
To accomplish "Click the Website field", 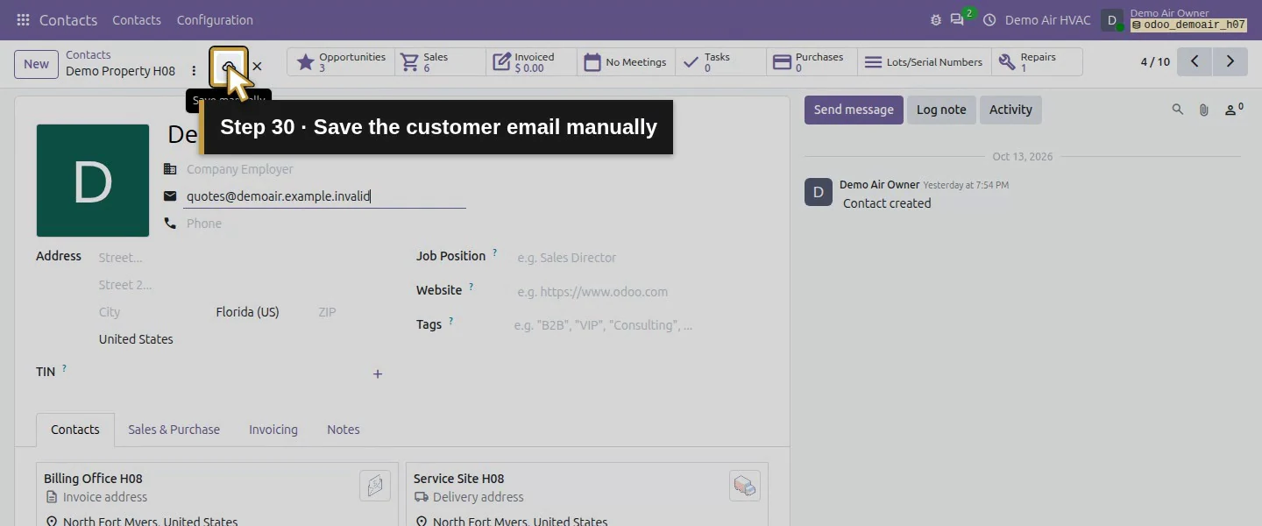I will coord(640,292).
